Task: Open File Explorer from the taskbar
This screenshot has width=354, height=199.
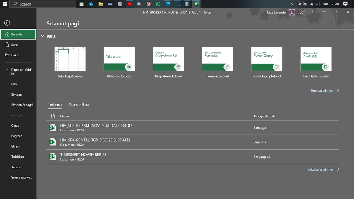Action: point(101,4)
